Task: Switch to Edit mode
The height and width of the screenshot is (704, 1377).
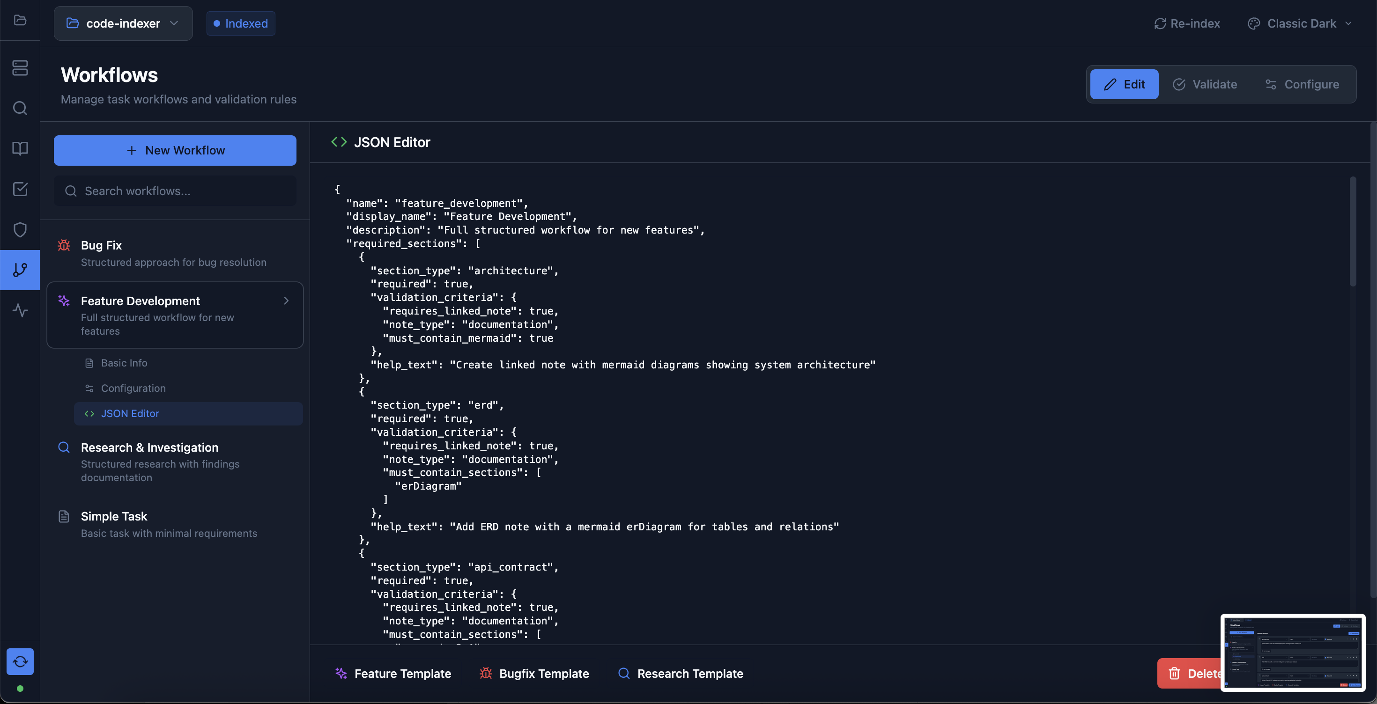Action: pyautogui.click(x=1124, y=84)
